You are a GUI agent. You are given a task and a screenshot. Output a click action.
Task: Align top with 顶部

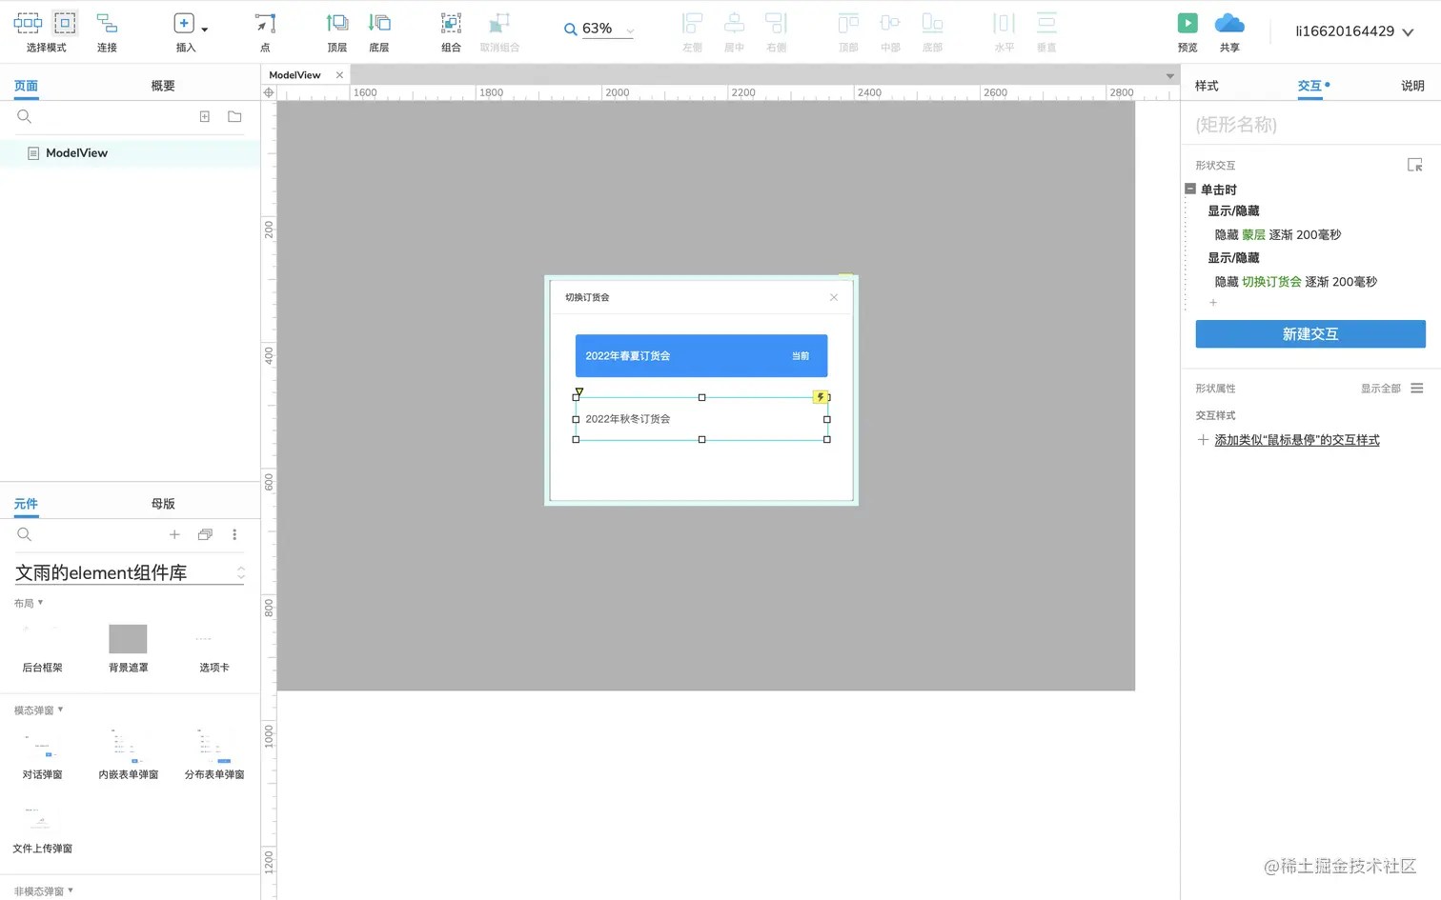pos(848,30)
